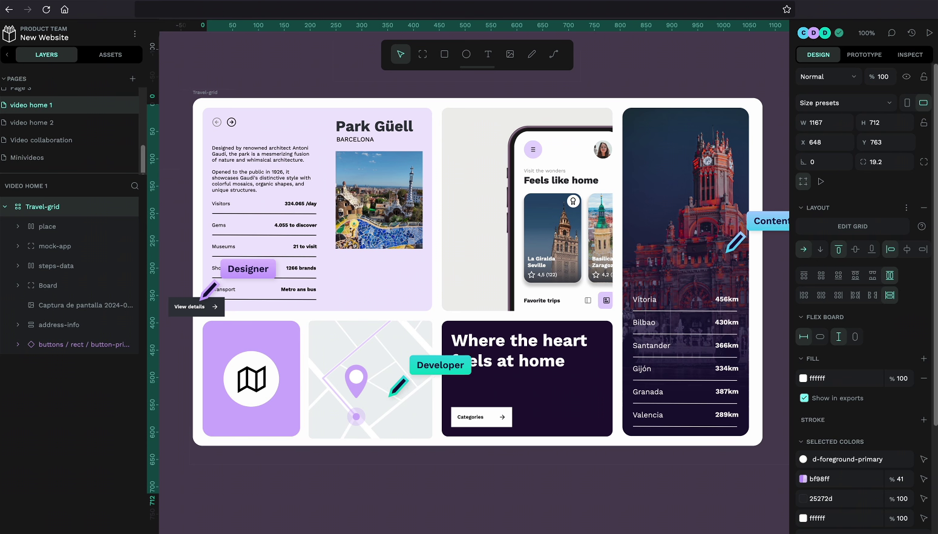
Task: Select the Text tool
Action: coord(488,54)
